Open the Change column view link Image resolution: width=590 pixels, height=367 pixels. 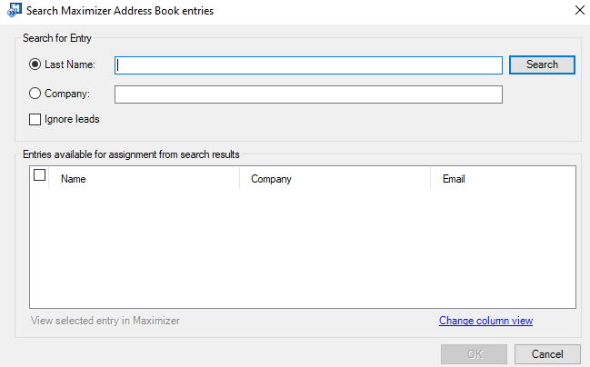[485, 321]
